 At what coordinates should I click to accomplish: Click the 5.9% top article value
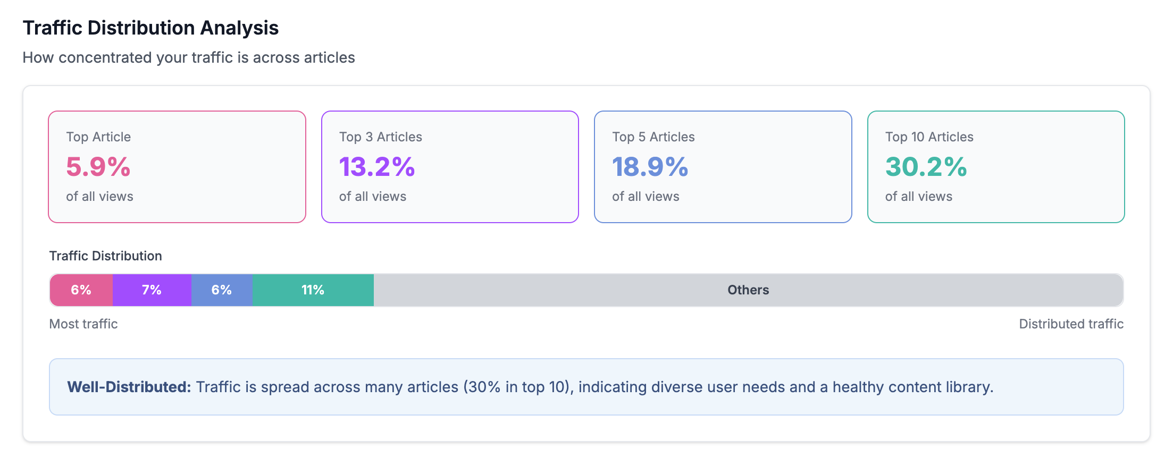(98, 167)
